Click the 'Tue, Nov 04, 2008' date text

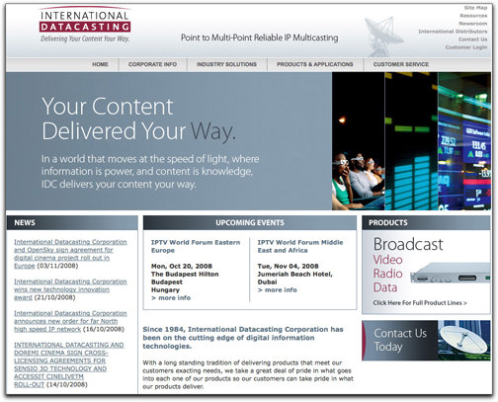(x=288, y=266)
